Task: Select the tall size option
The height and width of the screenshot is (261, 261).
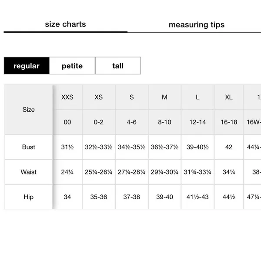Action: pos(118,66)
